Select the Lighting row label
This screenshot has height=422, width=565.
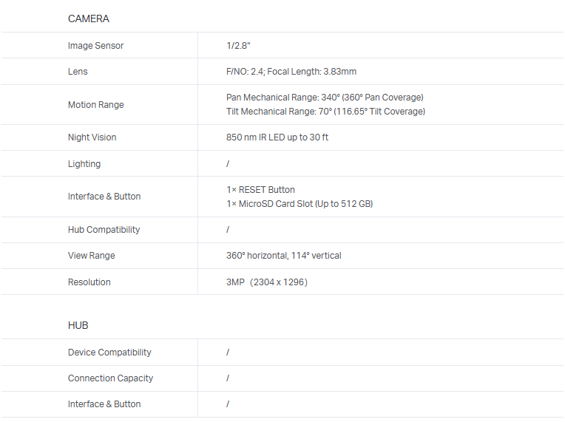[84, 164]
